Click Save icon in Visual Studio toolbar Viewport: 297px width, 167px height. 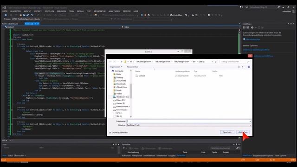(x=24, y=15)
